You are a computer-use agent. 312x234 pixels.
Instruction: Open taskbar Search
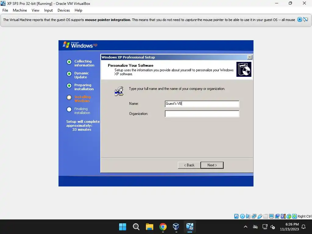[x=136, y=227]
